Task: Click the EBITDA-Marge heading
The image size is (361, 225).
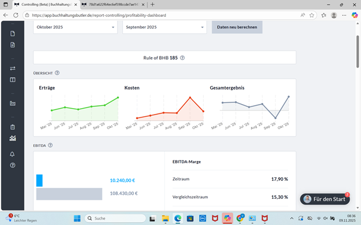Action: pos(186,162)
